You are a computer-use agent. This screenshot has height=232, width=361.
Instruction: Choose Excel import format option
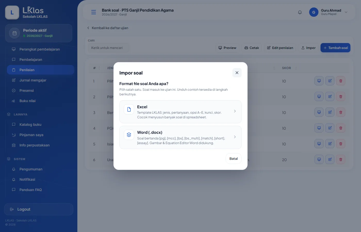pyautogui.click(x=180, y=112)
